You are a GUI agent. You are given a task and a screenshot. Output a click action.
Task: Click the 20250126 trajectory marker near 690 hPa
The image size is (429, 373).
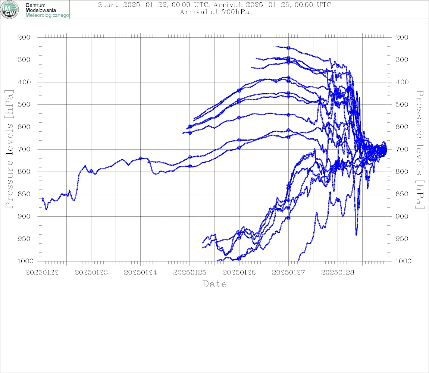(x=239, y=148)
